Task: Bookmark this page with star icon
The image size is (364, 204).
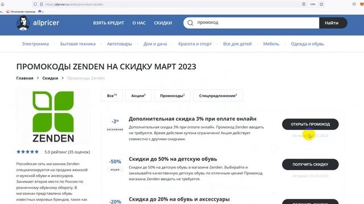Action: tap(321, 4)
